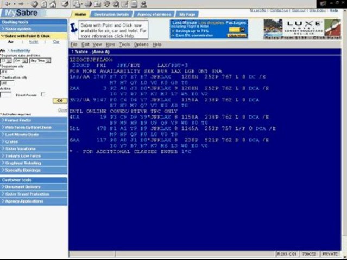Open the Agency eServices tab
Screen dimensions: 347x260
[x=154, y=14]
